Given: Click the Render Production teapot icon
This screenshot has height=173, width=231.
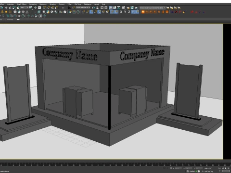Looking at the screenshot, I should click(136, 8).
